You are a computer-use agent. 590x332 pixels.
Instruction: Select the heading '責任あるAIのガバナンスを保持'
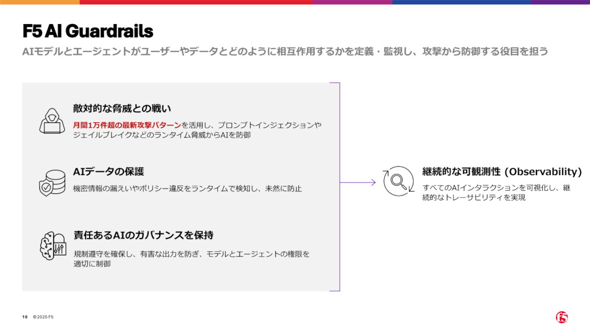pyautogui.click(x=143, y=235)
